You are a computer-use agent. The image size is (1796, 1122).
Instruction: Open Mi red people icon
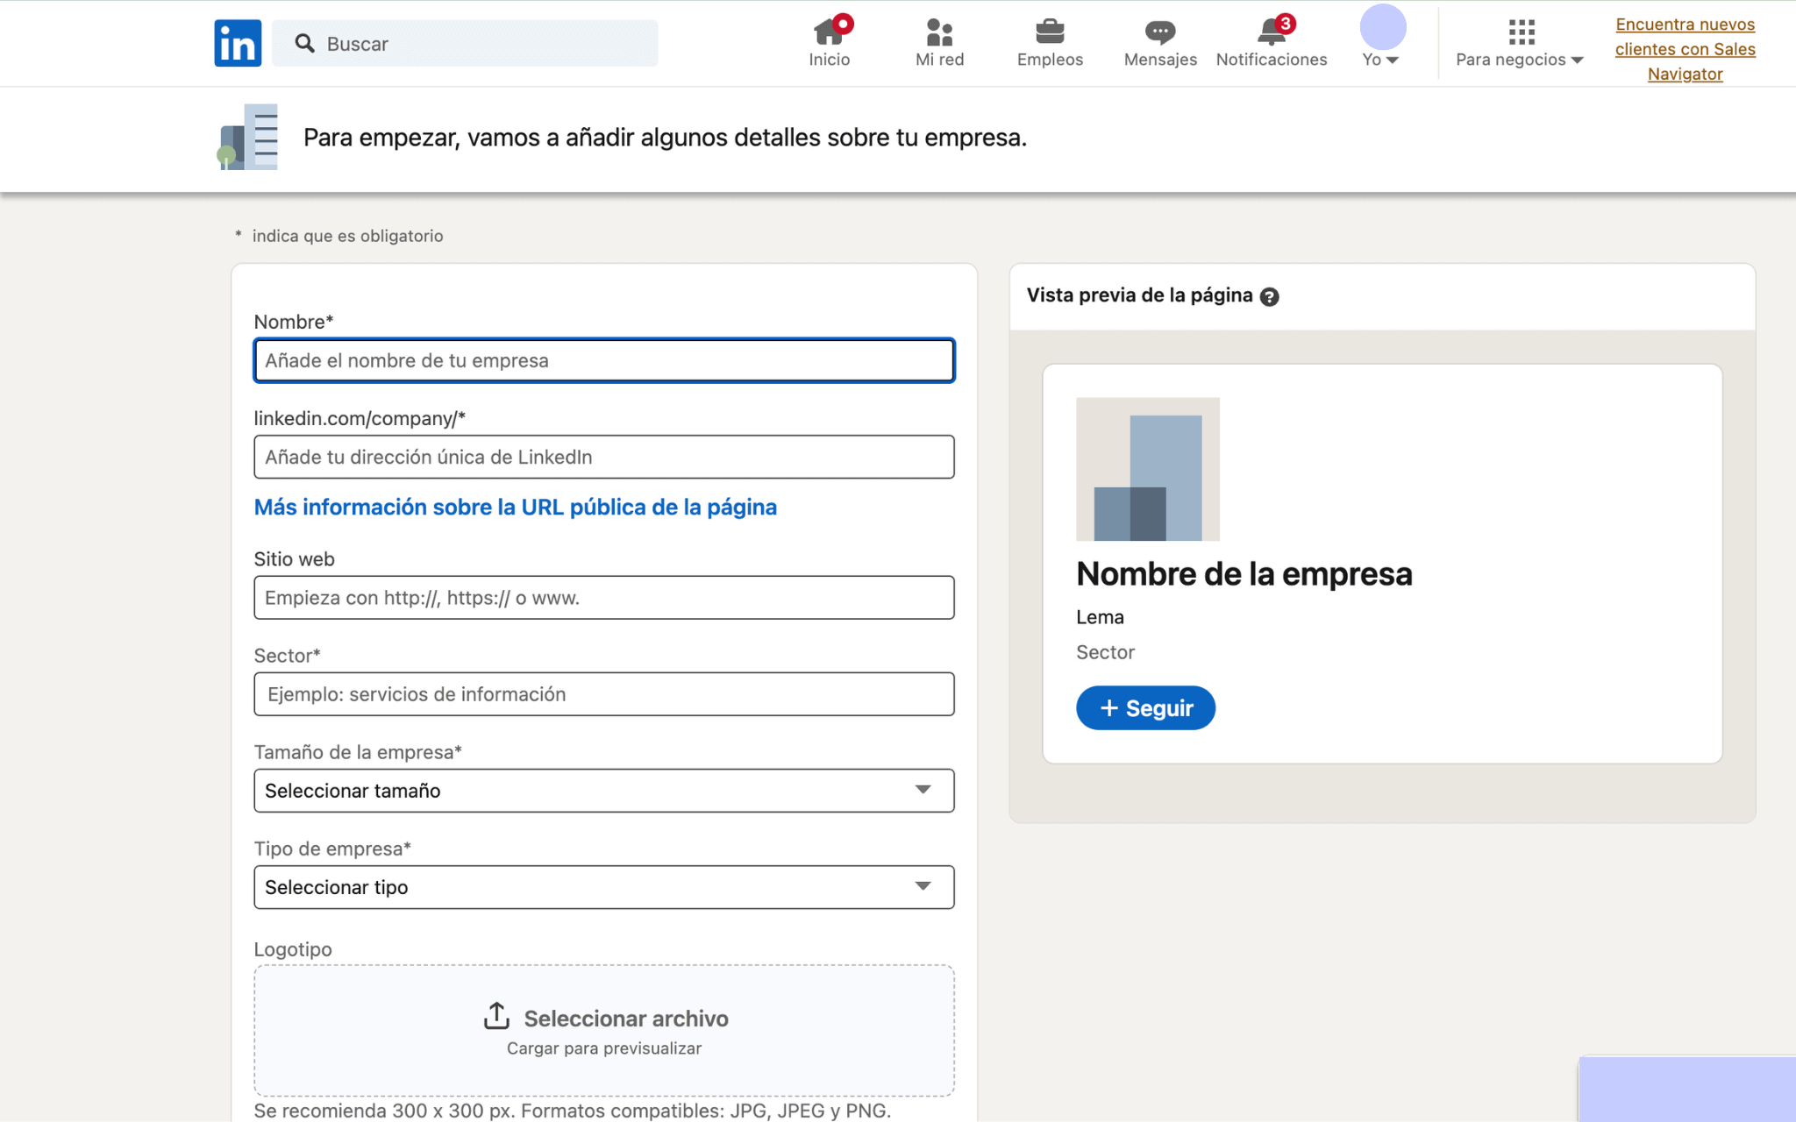pyautogui.click(x=939, y=32)
